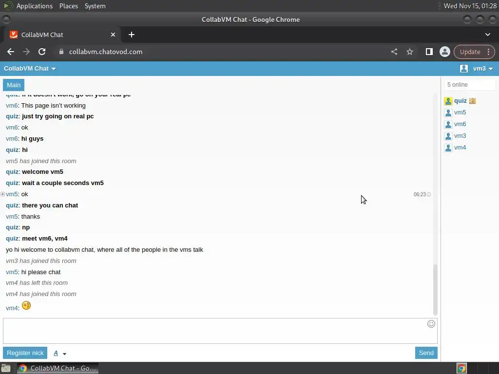
Task: Click the vm6 name in 'vm6: hi guys'
Action: pyautogui.click(x=12, y=139)
